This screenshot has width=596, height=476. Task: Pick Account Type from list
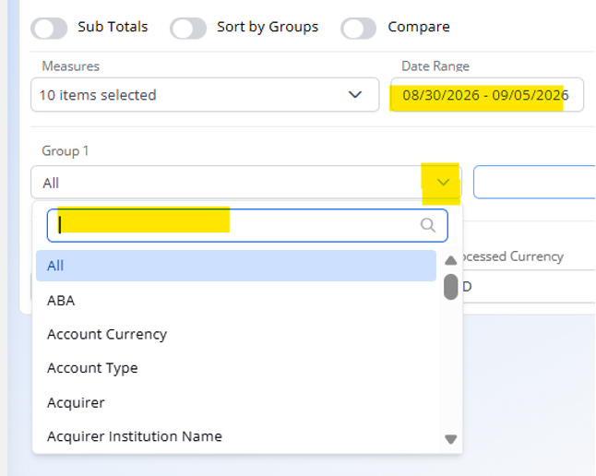236,368
